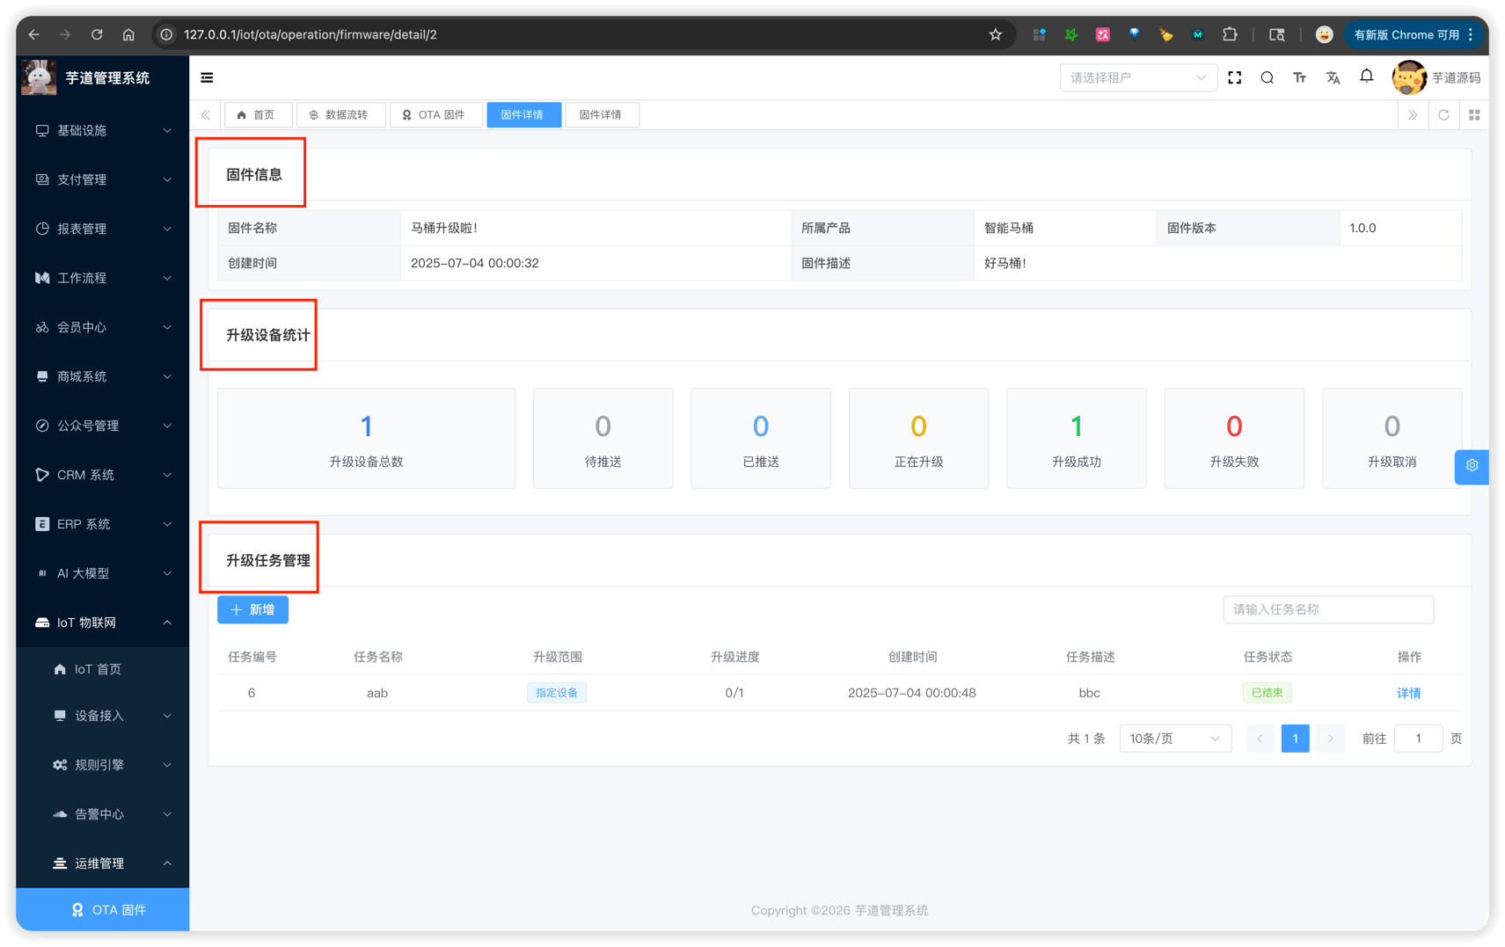This screenshot has width=1505, height=947.
Task: Expand the 设备接入 submenu
Action: tap(112, 716)
